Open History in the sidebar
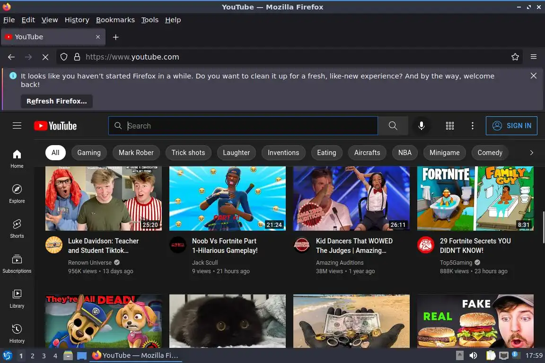The height and width of the screenshot is (363, 545). tap(17, 334)
